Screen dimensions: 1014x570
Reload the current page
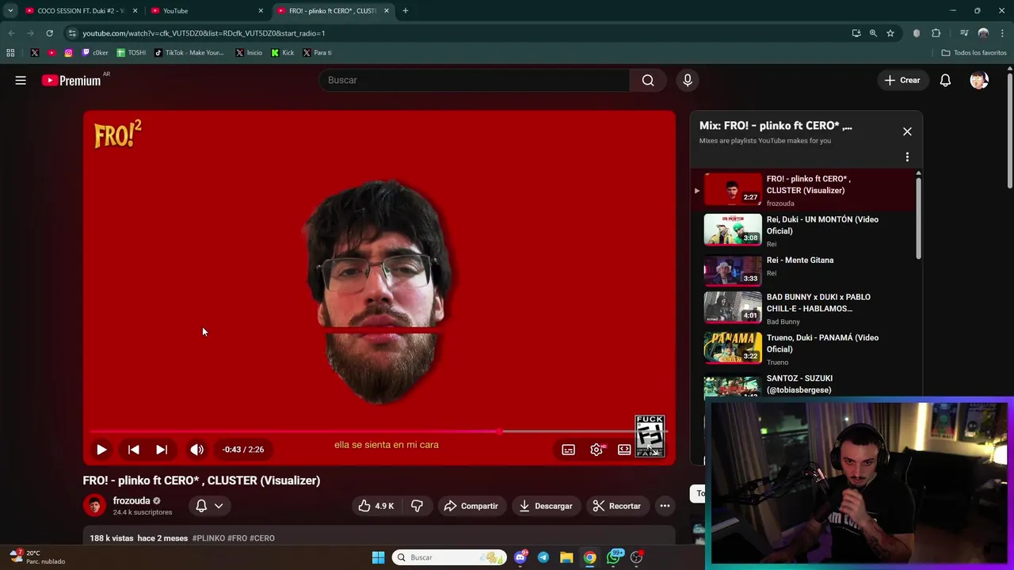(49, 33)
